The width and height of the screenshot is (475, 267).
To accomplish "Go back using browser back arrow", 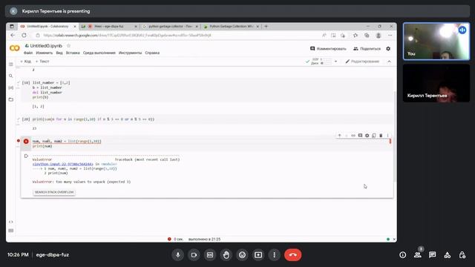I will 13,35.
